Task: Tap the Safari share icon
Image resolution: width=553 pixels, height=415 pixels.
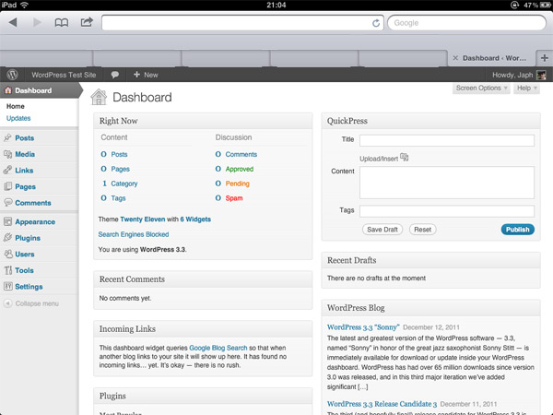Action: point(87,22)
